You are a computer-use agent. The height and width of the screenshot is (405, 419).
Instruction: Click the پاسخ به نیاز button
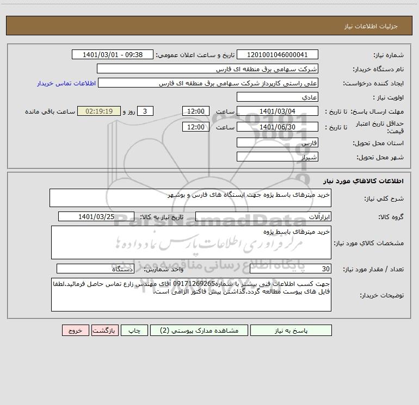(291, 331)
